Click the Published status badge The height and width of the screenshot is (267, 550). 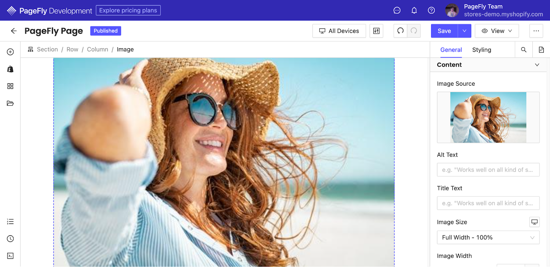106,31
